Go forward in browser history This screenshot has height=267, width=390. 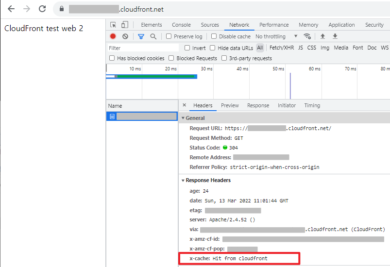click(x=27, y=9)
